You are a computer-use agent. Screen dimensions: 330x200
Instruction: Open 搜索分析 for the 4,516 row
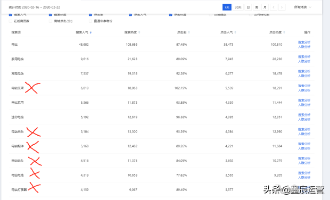tap(304, 159)
